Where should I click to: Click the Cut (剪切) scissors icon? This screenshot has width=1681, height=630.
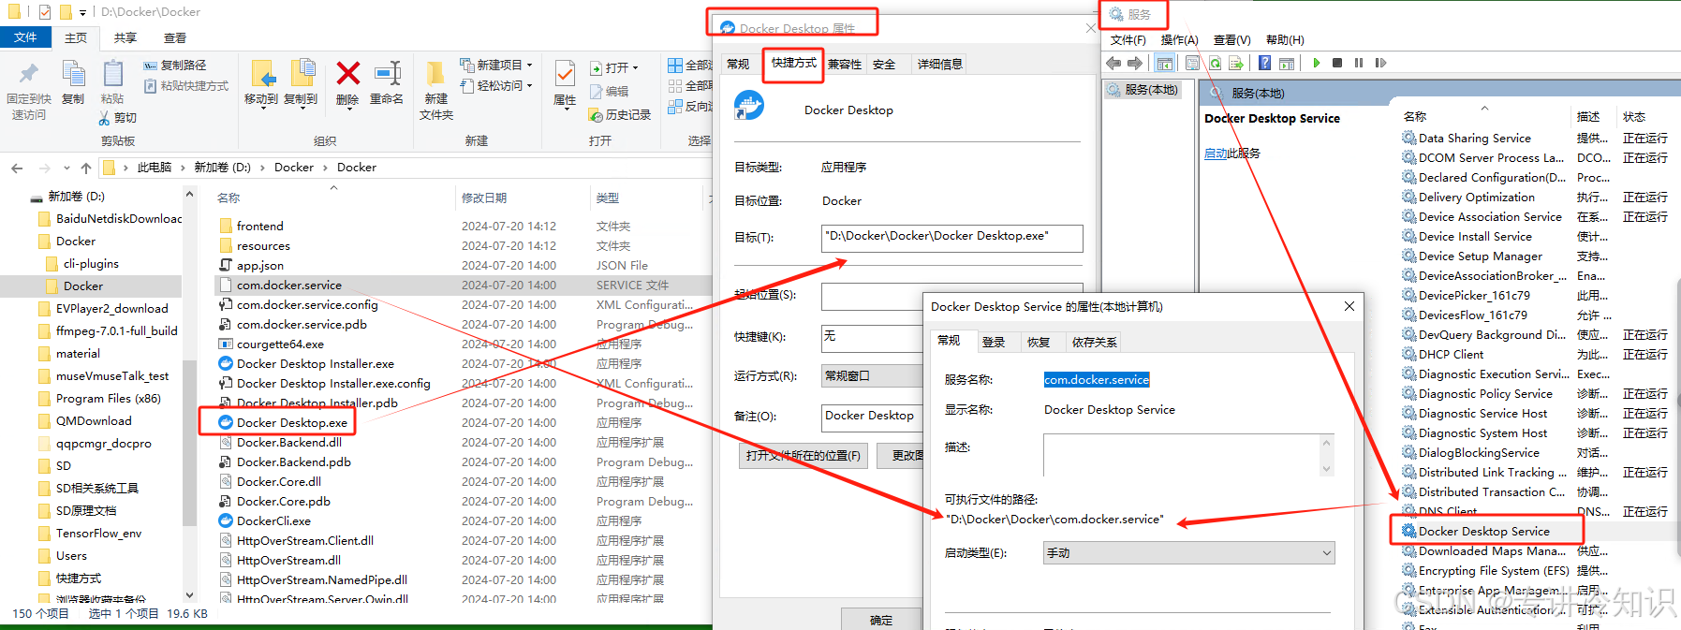click(104, 118)
